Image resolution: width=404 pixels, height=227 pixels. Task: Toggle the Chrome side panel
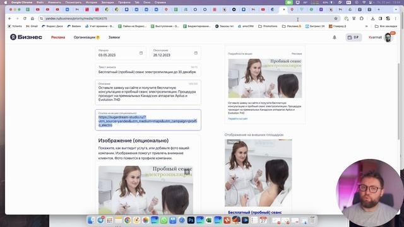point(380,18)
